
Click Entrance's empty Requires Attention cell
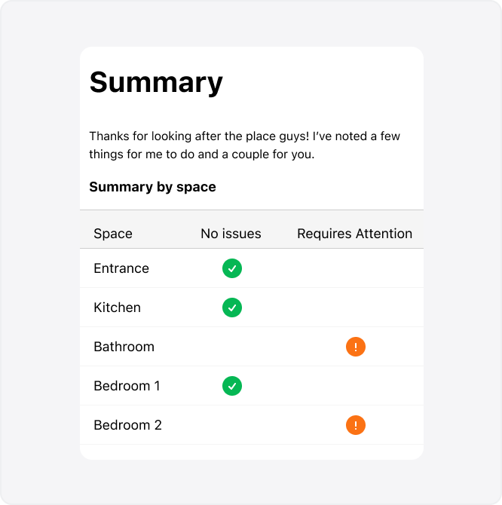point(356,268)
